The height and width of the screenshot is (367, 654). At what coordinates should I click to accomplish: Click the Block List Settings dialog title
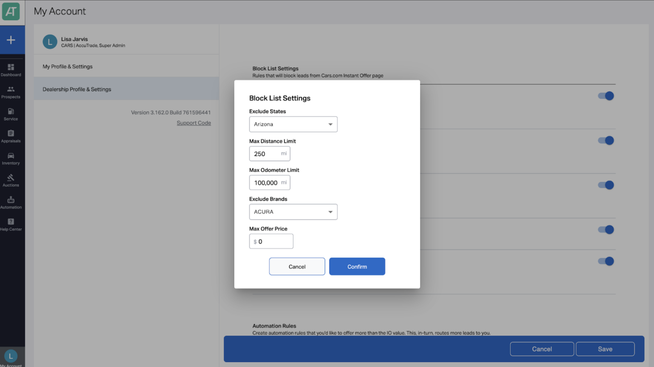(x=280, y=98)
